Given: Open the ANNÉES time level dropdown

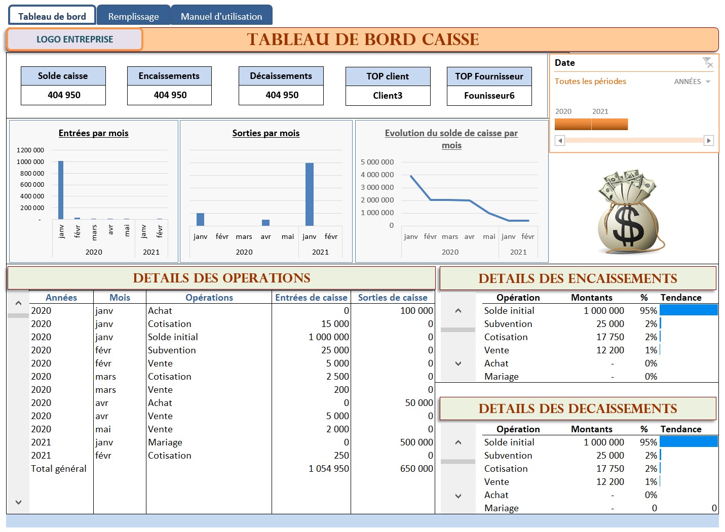Looking at the screenshot, I should click(x=692, y=81).
